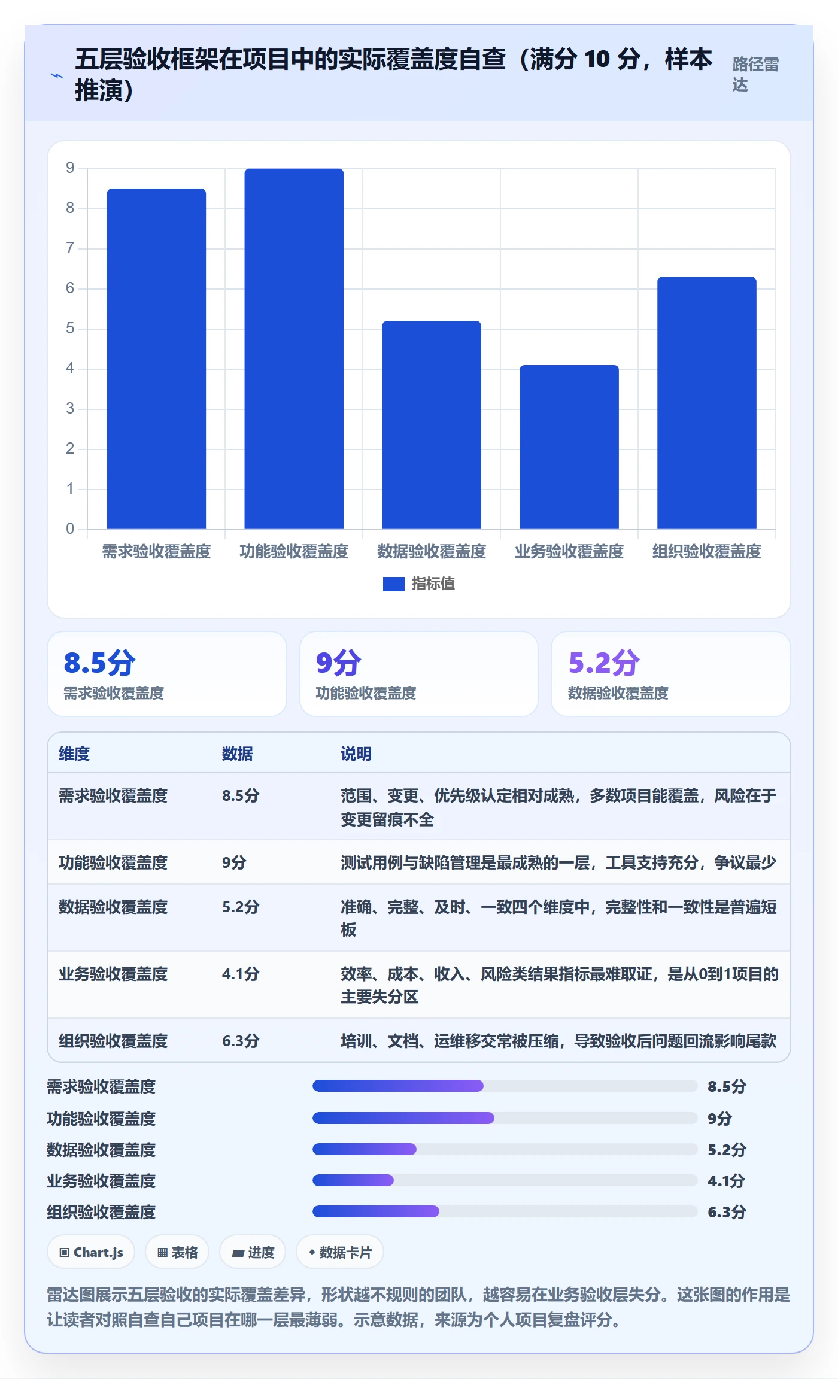
Task: Click the lightning icon beside the title
Action: coord(56,75)
